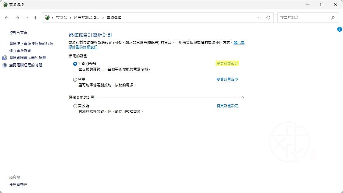The image size is (343, 193).
Task: Refresh the Power Options page
Action: coord(268,18)
